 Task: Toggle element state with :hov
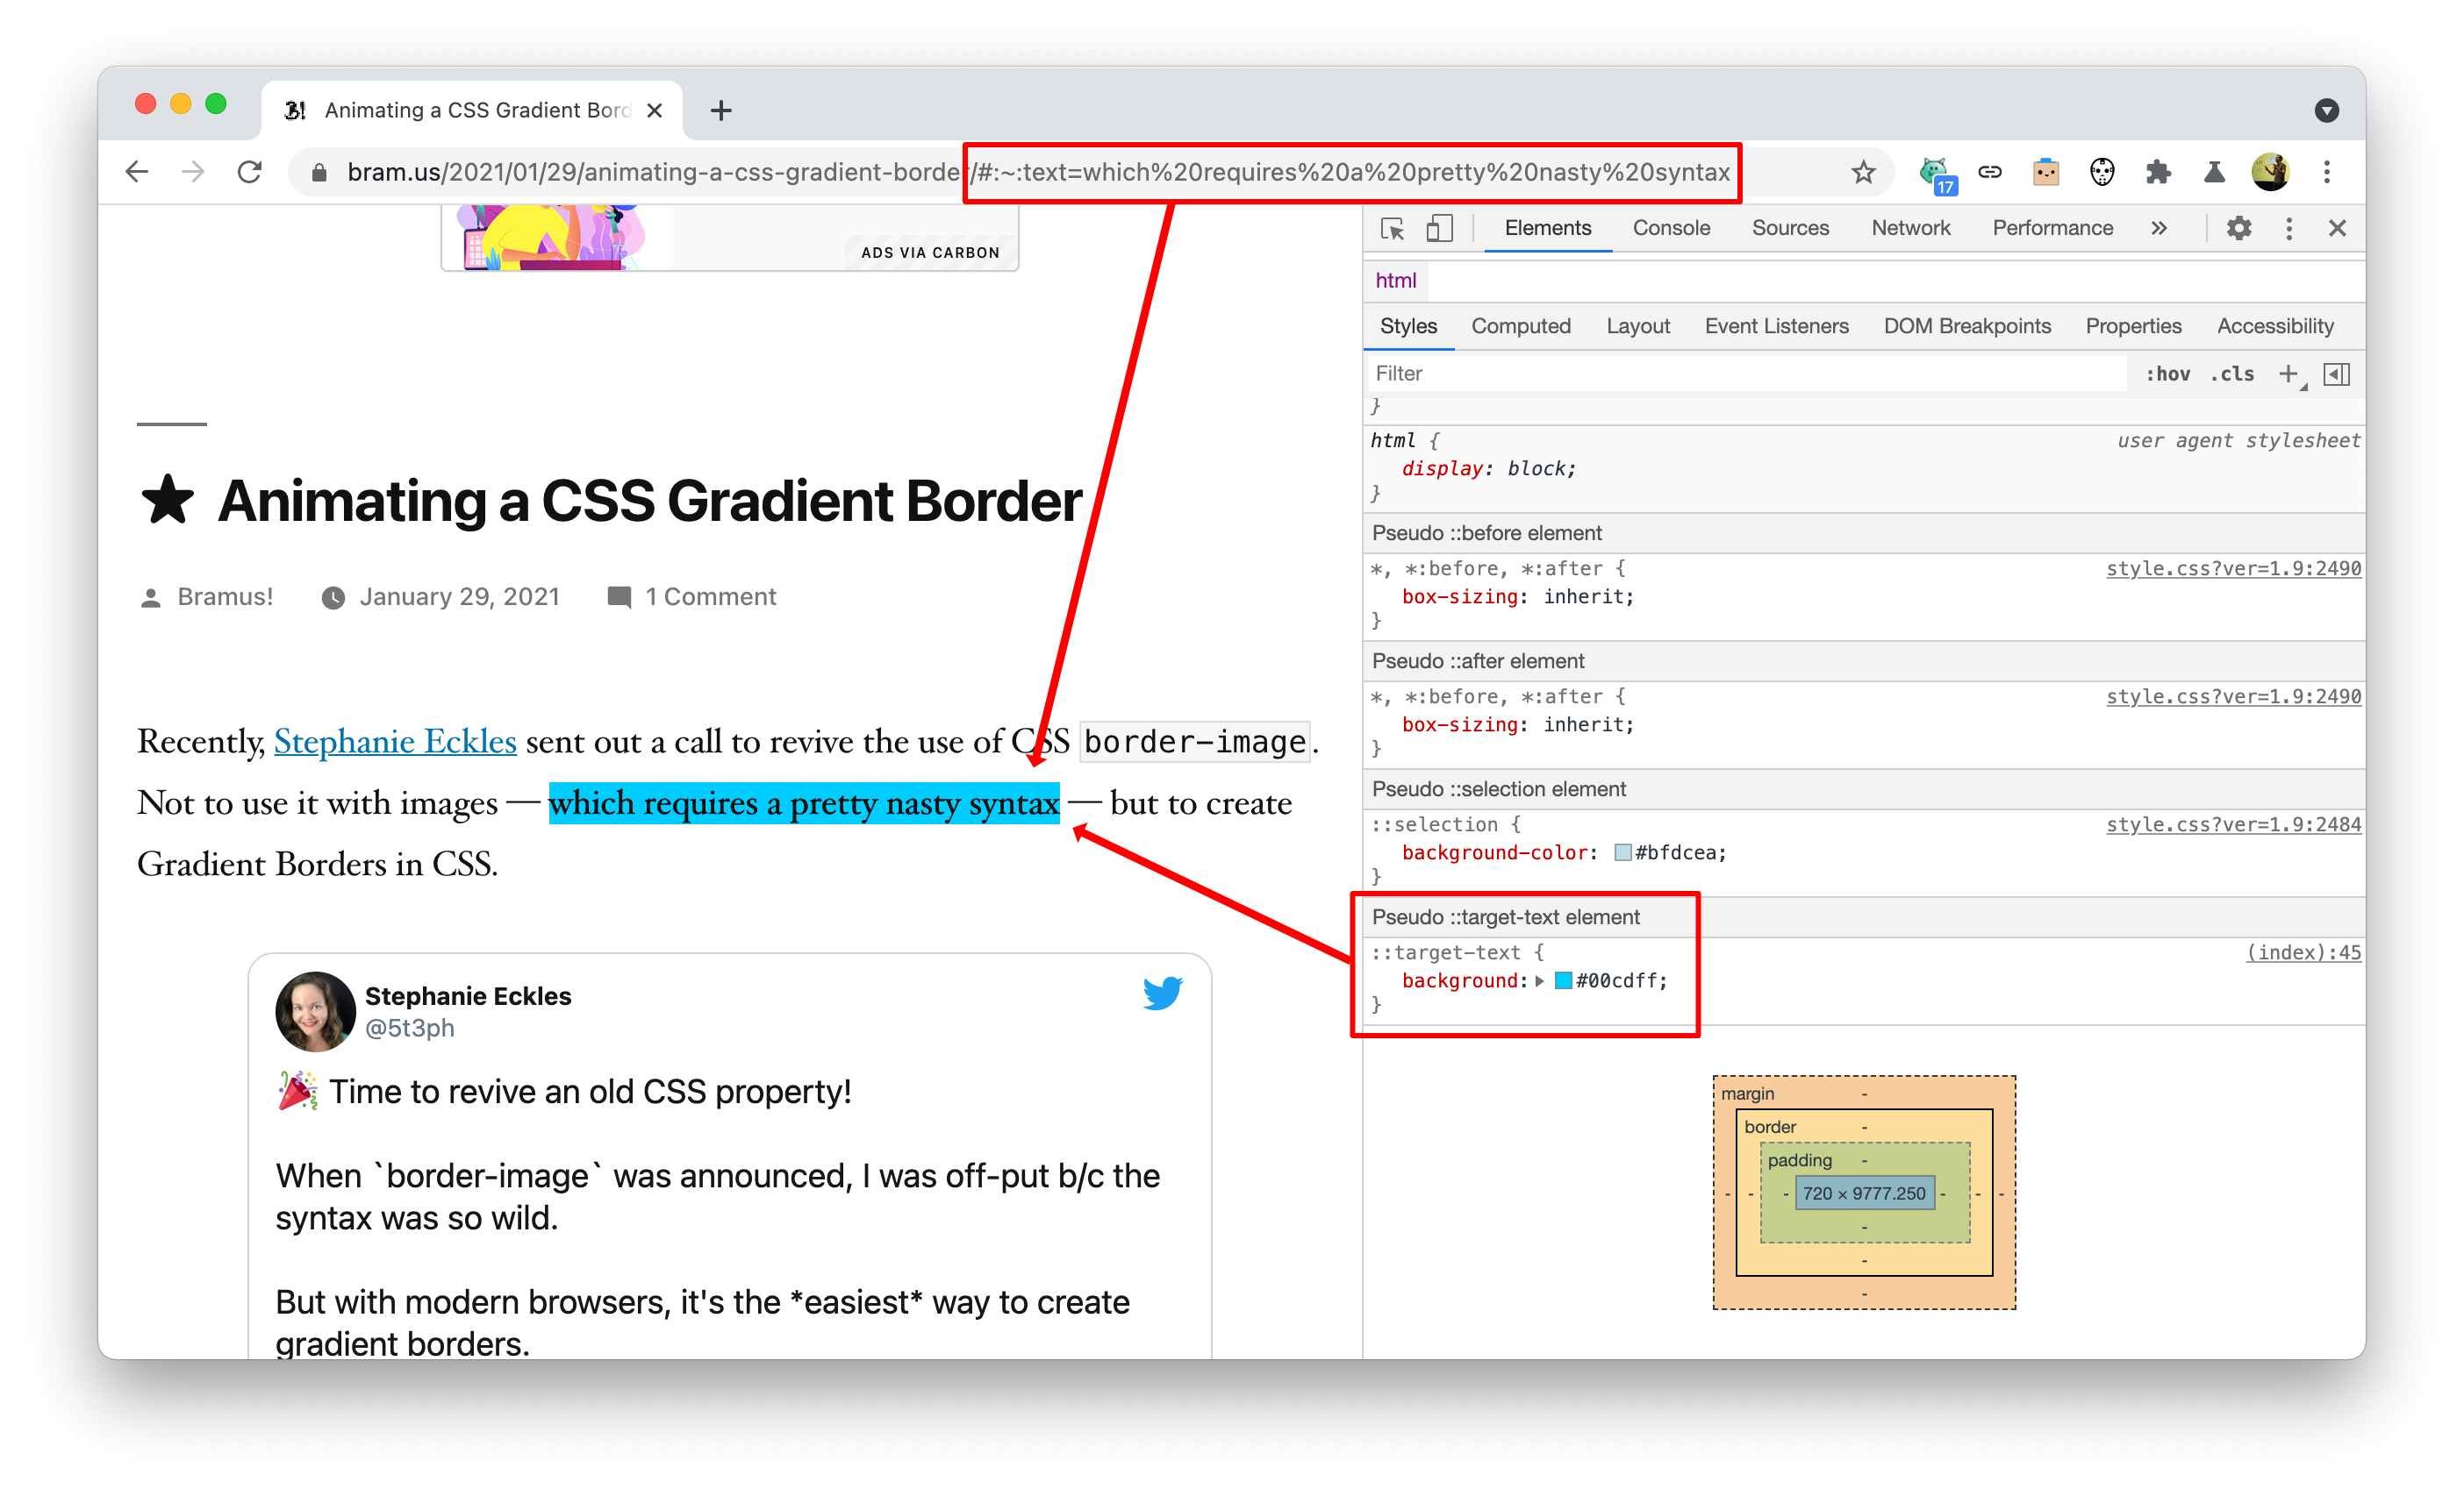tap(2167, 374)
